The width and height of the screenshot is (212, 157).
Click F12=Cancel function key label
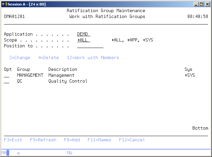pyautogui.click(x=132, y=140)
